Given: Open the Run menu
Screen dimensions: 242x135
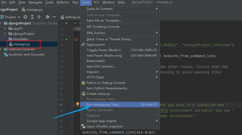Looking at the screenshot, I should coord(75,2).
